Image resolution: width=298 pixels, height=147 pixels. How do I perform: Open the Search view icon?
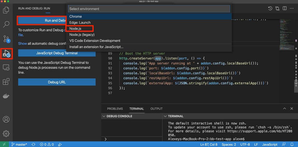(6, 24)
